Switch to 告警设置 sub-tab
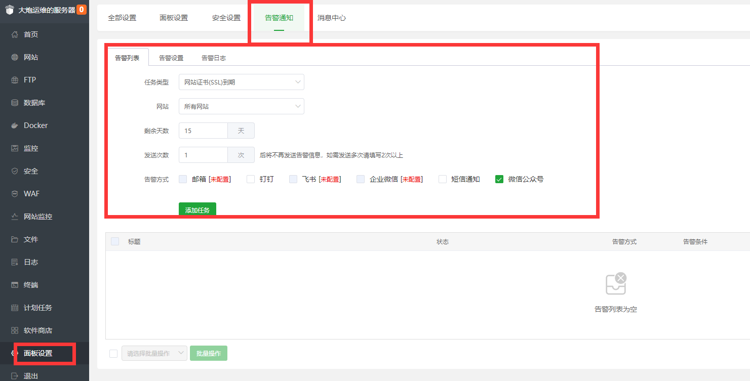The height and width of the screenshot is (381, 750). click(171, 58)
